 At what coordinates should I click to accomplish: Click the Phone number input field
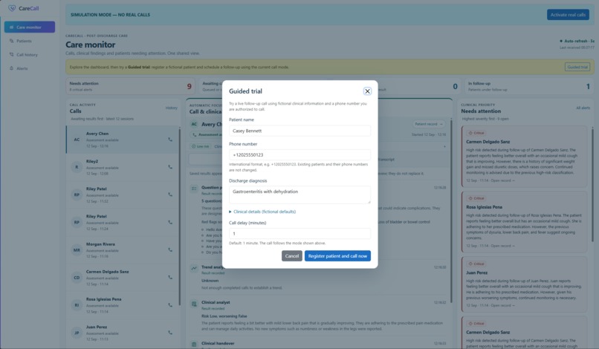pos(299,154)
